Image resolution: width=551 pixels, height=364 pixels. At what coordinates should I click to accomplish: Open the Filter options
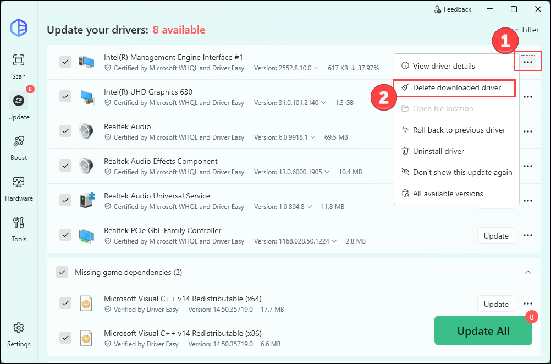pyautogui.click(x=526, y=30)
